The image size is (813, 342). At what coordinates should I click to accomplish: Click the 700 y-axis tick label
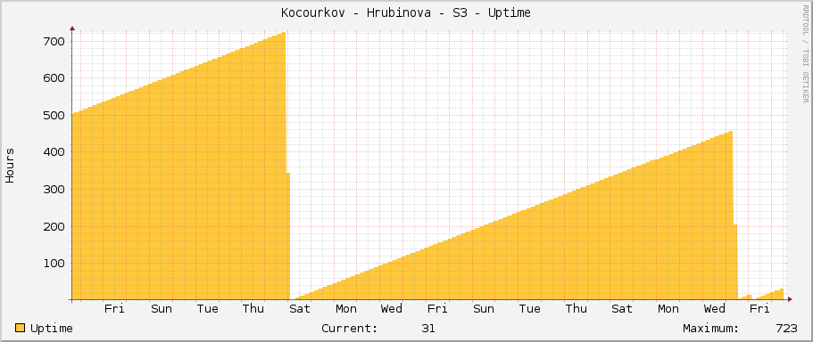[54, 41]
